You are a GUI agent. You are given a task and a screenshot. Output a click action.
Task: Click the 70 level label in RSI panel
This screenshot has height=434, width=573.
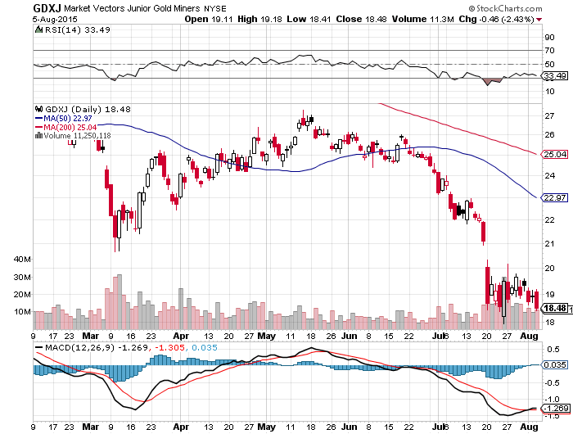tap(549, 51)
